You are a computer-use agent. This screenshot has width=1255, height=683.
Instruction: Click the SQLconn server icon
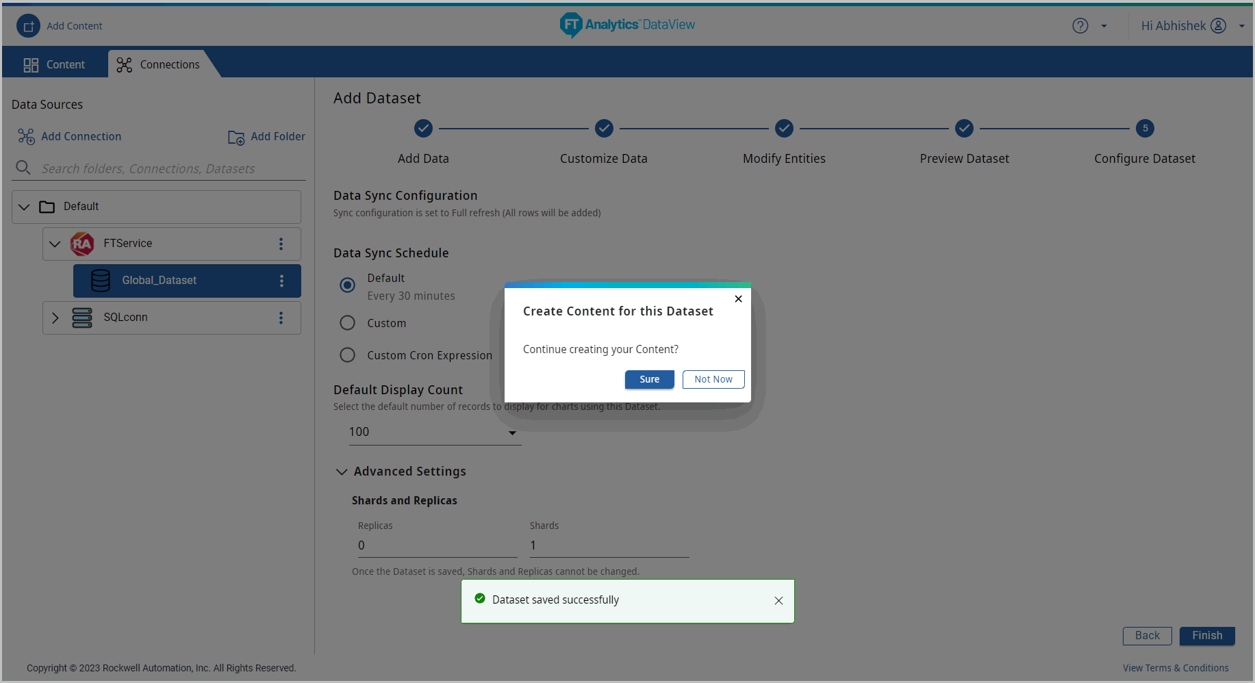82,318
